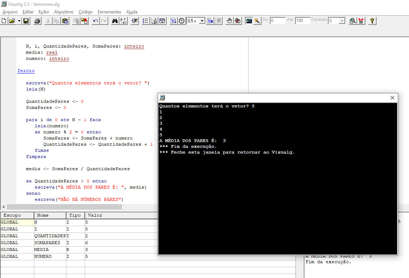This screenshot has width=409, height=278.
Task: Select the NUMERO variable name cell
Action: (x=50, y=256)
